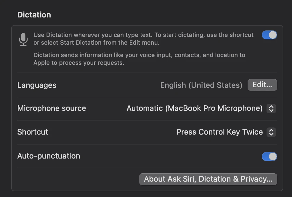Click the white knob of the Dictation switch
The image size is (292, 197).
click(273, 35)
